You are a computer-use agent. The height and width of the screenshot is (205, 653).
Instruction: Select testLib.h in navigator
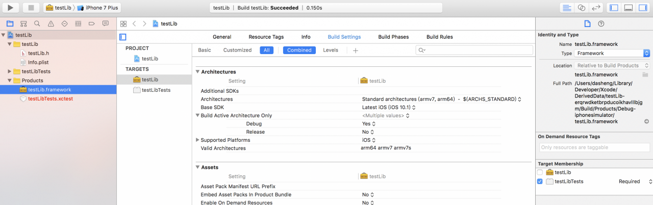tap(38, 53)
